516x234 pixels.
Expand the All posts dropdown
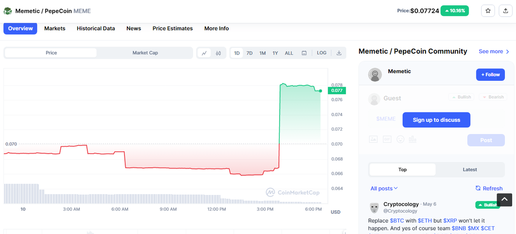(384, 188)
